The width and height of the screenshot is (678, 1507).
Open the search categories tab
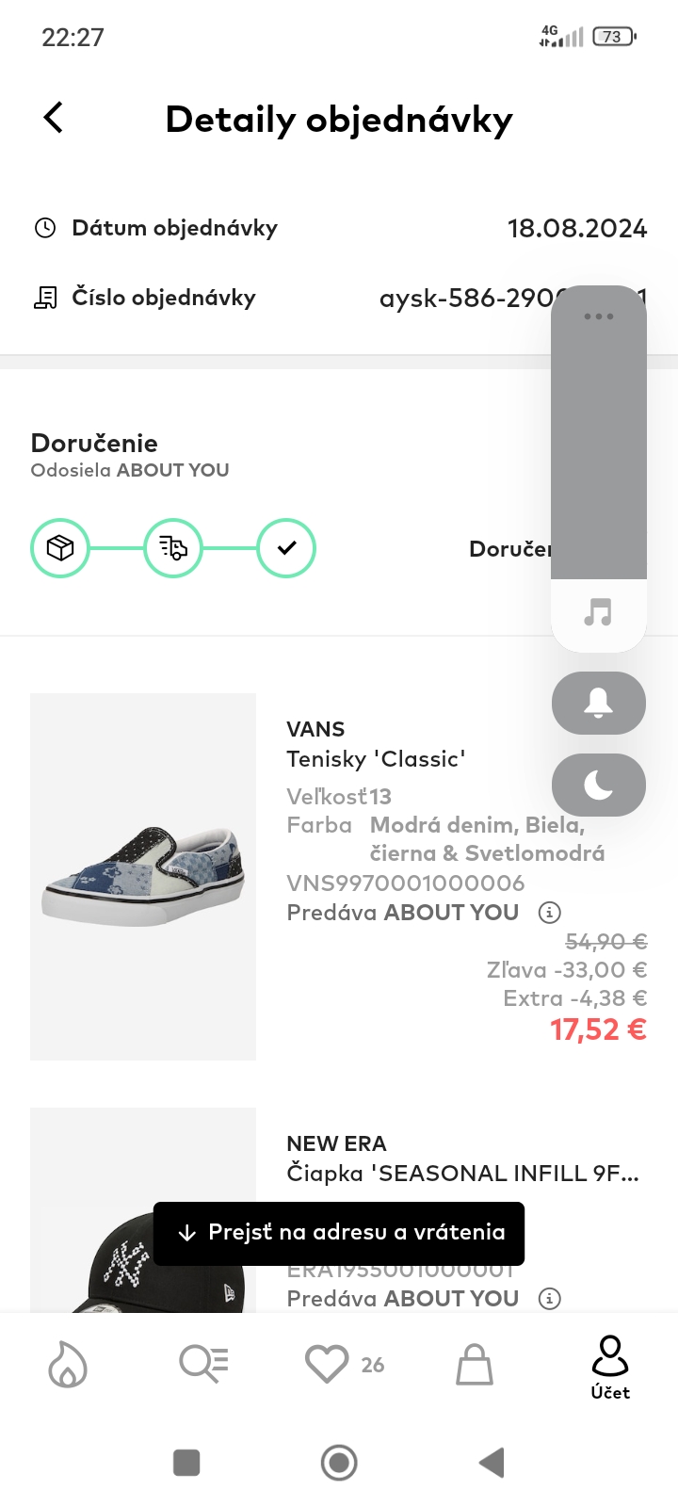[x=203, y=1364]
